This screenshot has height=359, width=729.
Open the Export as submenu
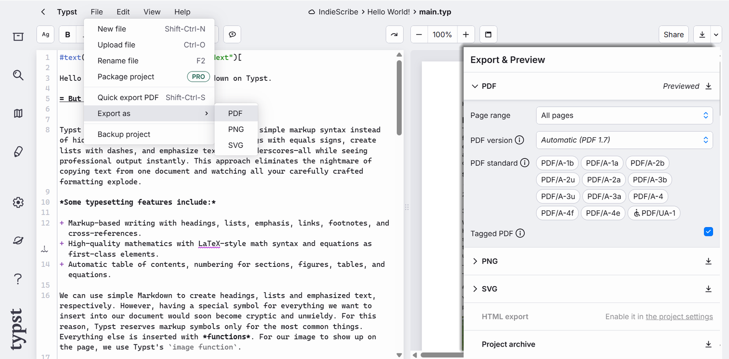point(149,113)
